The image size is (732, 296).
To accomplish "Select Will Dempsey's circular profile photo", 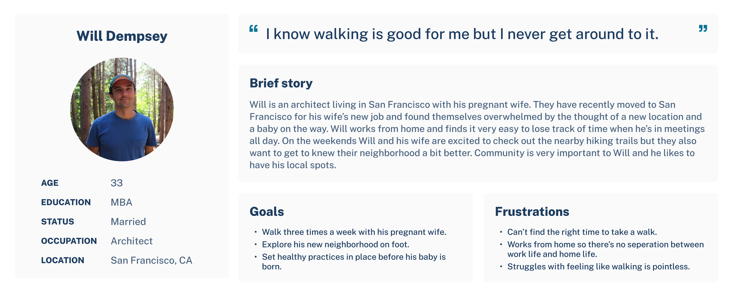I will [122, 109].
